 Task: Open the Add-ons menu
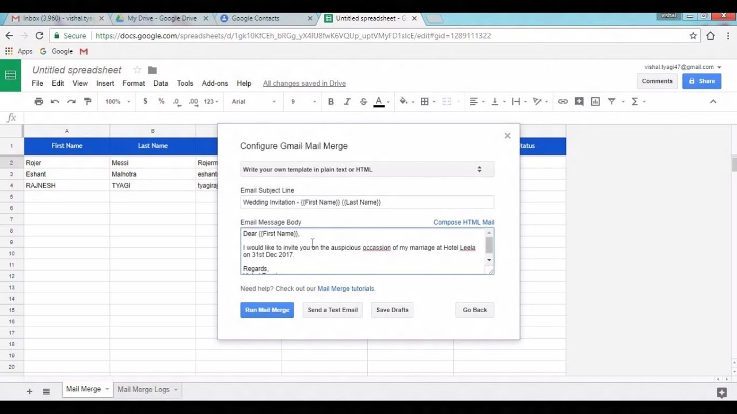[215, 83]
